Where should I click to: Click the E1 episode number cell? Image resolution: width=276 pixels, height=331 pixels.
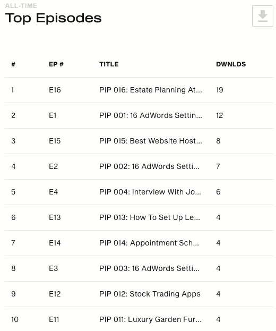pos(53,115)
